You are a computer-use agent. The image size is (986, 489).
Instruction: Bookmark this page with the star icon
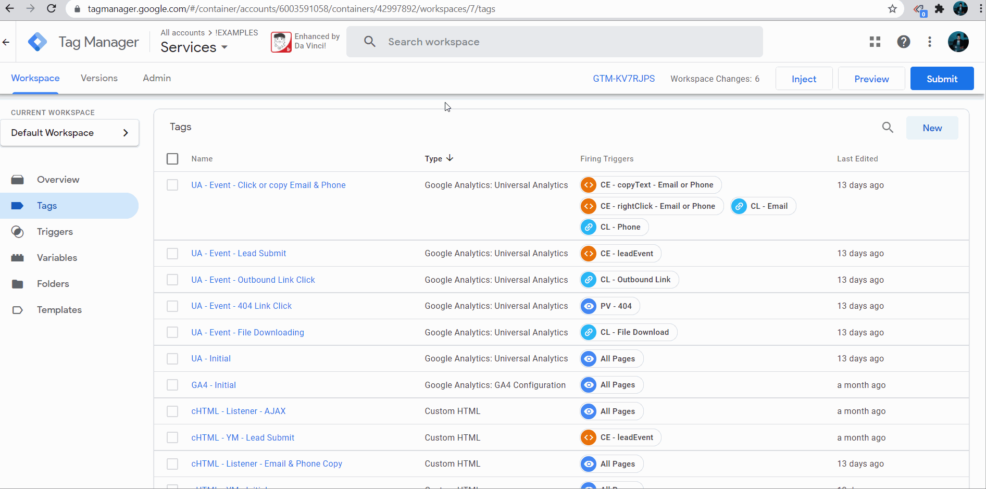892,9
